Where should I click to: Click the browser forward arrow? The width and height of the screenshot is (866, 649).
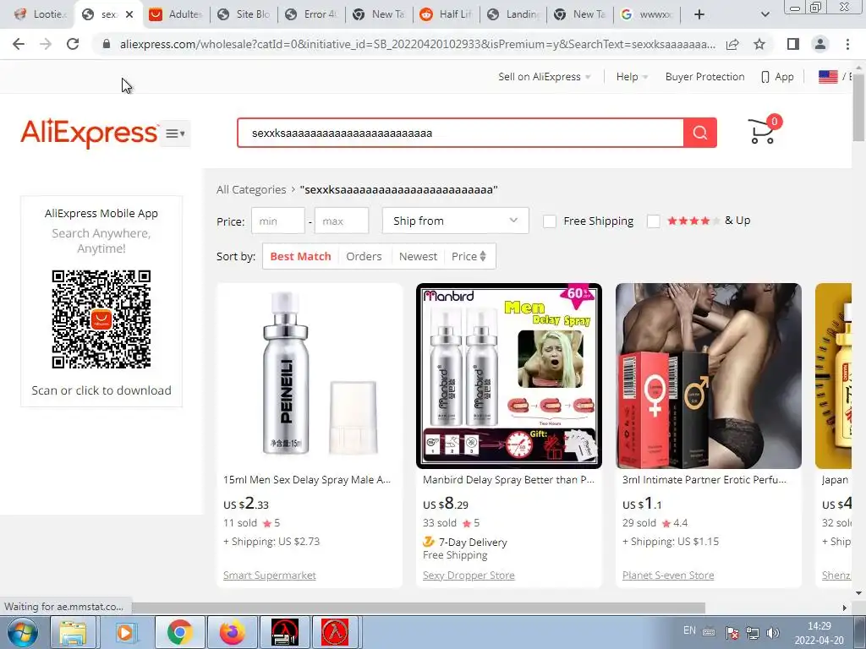point(46,44)
